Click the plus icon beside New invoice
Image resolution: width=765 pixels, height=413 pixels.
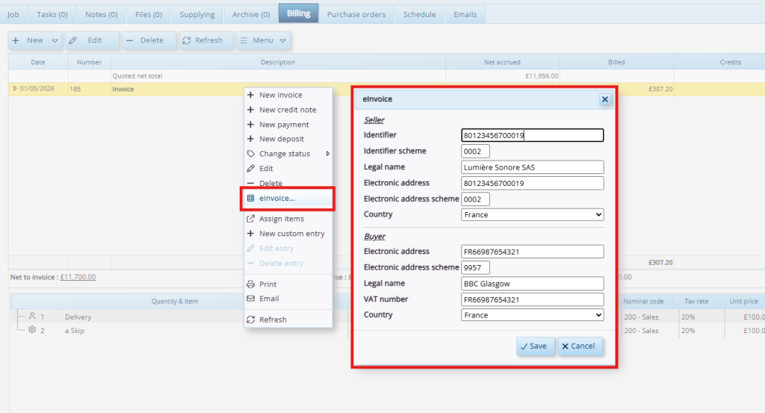click(250, 95)
